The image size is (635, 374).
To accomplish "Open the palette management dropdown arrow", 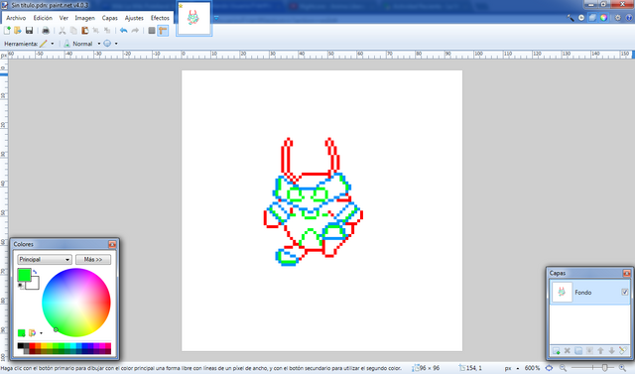I will [41, 333].
